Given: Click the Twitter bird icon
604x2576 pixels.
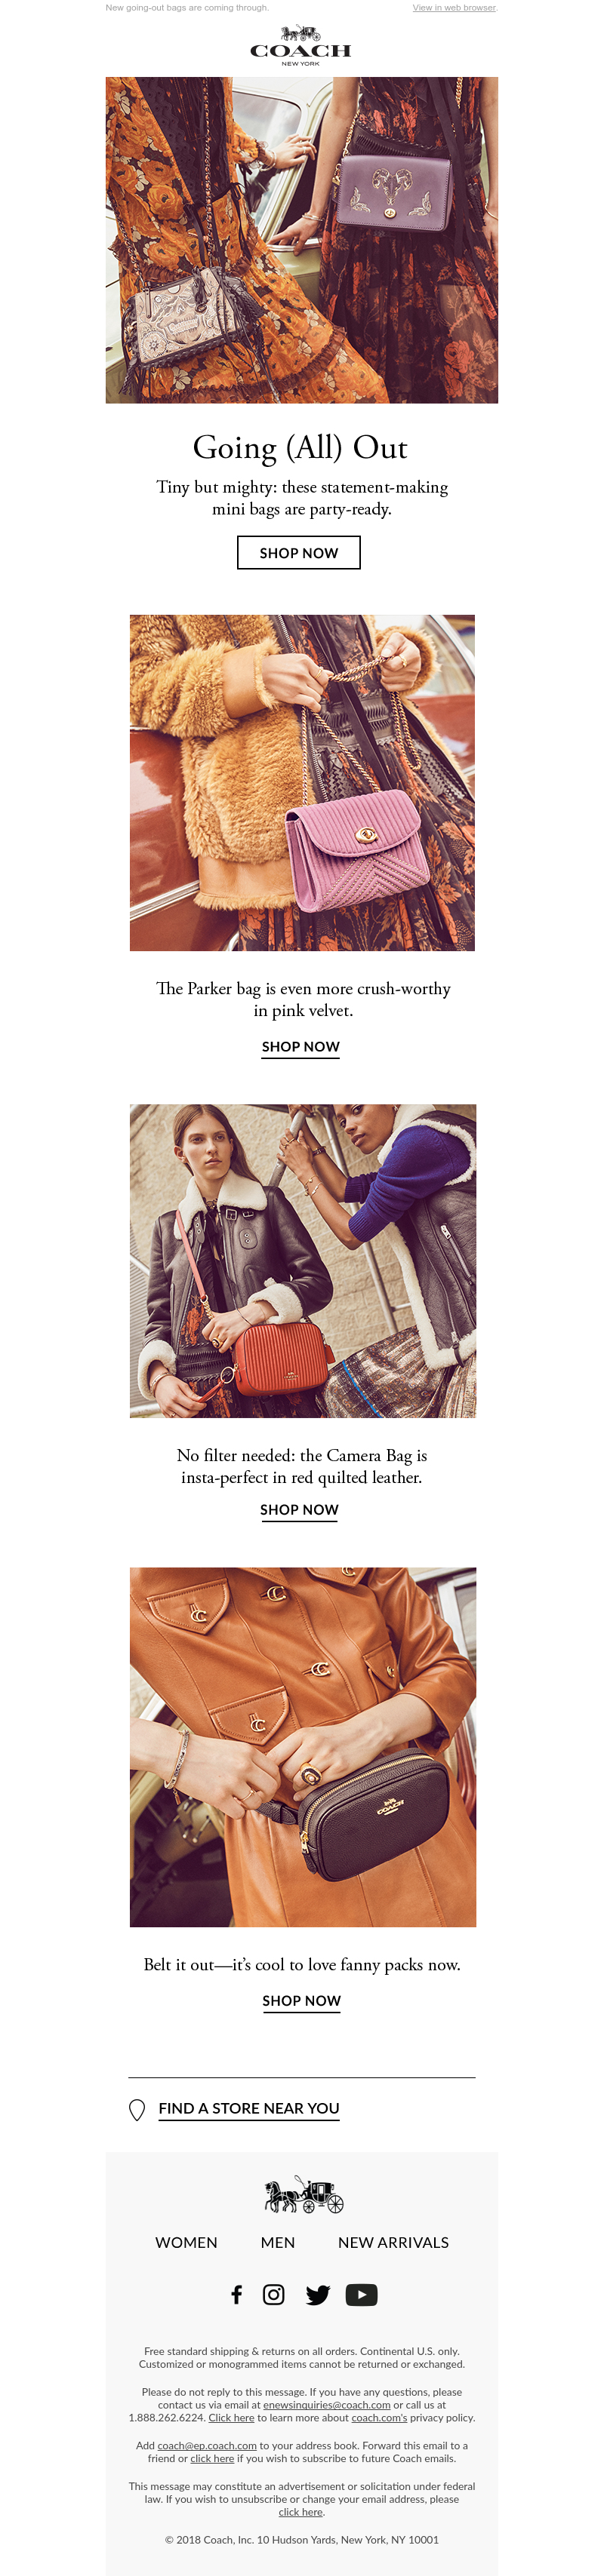Looking at the screenshot, I should pyautogui.click(x=318, y=2294).
